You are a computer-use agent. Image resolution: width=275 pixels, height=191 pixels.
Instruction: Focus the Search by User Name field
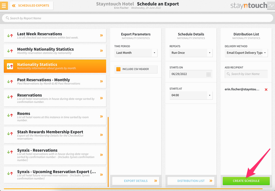pos(246,74)
